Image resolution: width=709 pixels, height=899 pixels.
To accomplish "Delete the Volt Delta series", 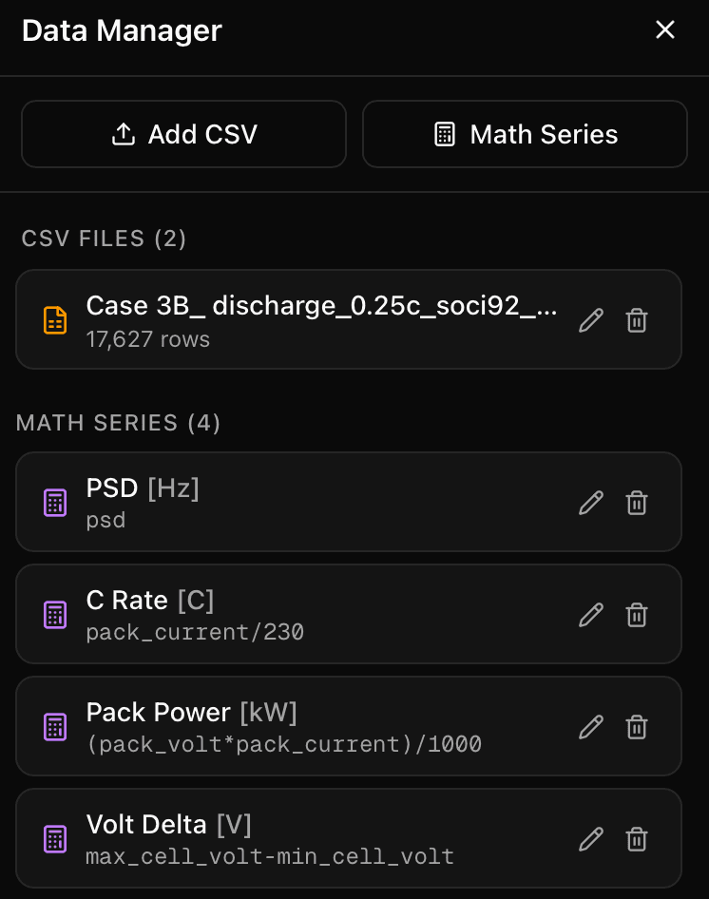I will (x=637, y=839).
